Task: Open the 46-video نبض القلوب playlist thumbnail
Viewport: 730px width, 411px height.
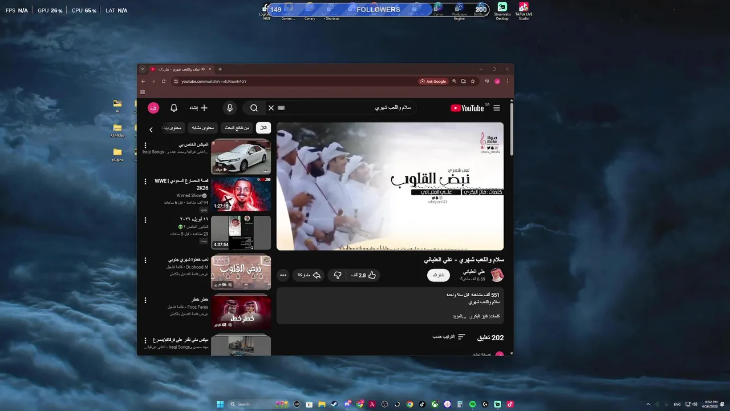Action: [241, 272]
